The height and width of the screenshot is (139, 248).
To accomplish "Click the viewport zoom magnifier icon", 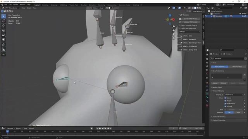I will 174,27.
